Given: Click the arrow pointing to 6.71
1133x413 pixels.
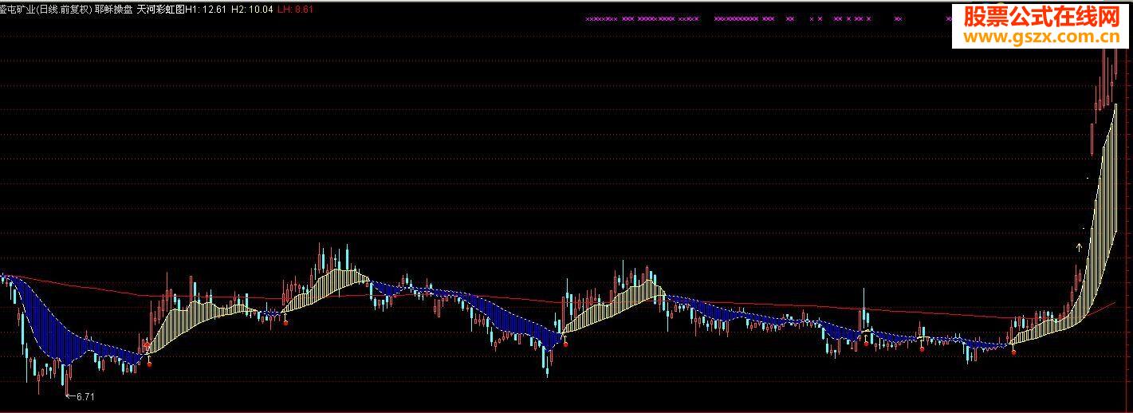Looking at the screenshot, I should [70, 395].
